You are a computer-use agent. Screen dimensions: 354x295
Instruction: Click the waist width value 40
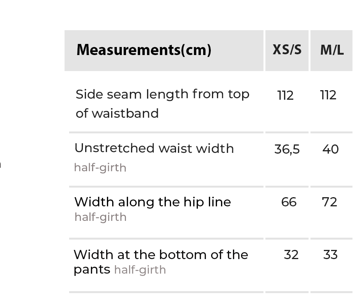pyautogui.click(x=330, y=149)
